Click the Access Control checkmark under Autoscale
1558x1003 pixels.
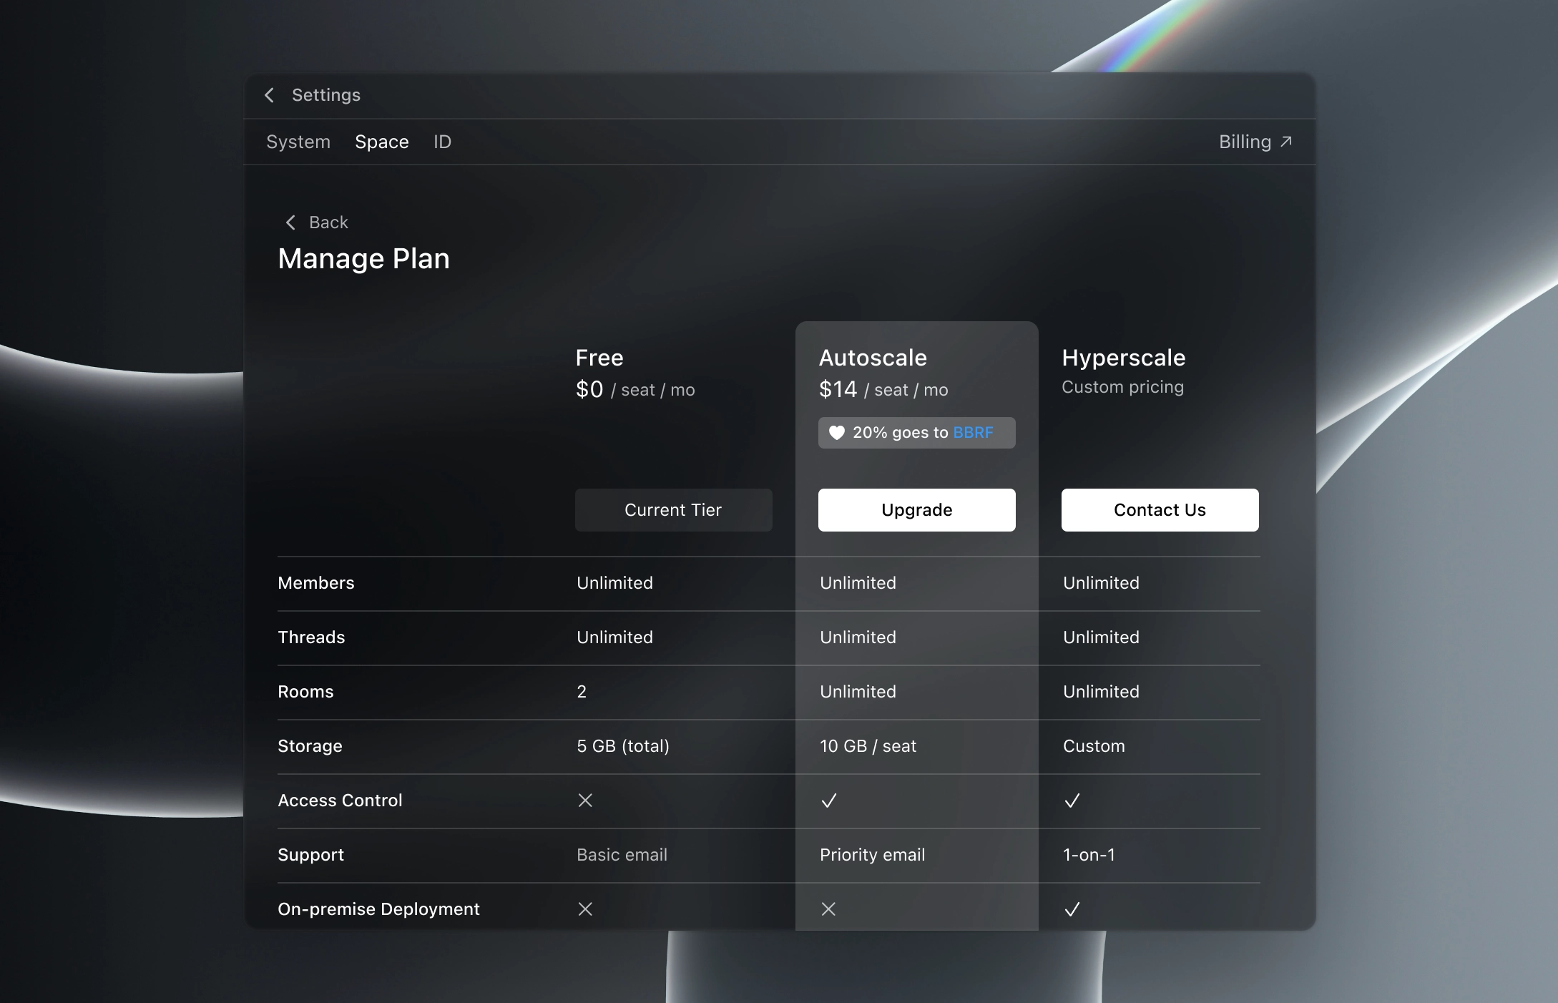(829, 801)
